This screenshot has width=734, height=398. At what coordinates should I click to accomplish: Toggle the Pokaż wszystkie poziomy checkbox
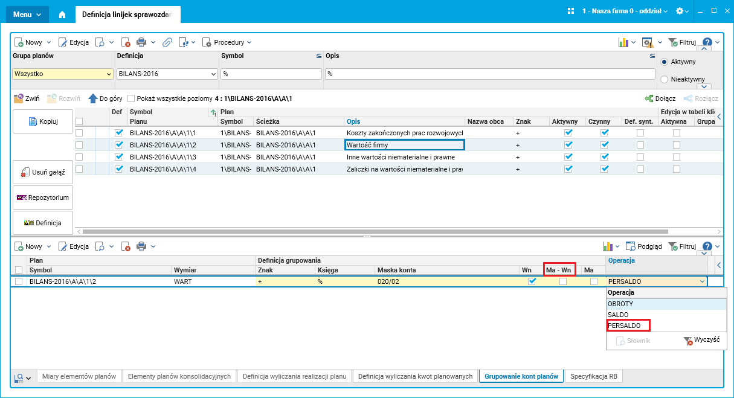click(x=131, y=98)
